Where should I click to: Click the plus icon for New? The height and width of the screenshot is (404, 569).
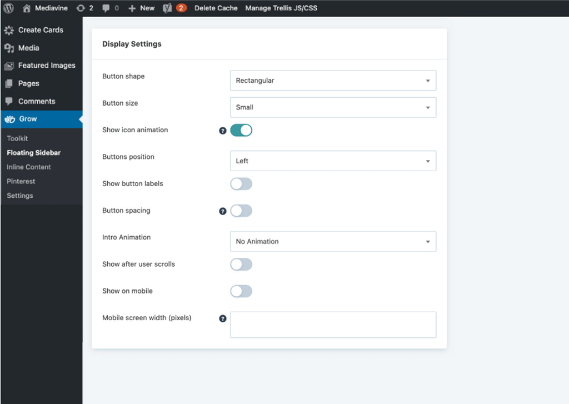tap(132, 8)
